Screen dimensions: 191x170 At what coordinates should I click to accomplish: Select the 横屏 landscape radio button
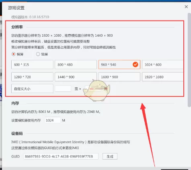pos(13,54)
